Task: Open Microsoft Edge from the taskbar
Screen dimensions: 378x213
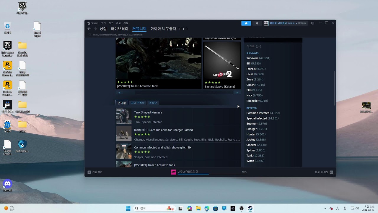Action: [x=207, y=208]
